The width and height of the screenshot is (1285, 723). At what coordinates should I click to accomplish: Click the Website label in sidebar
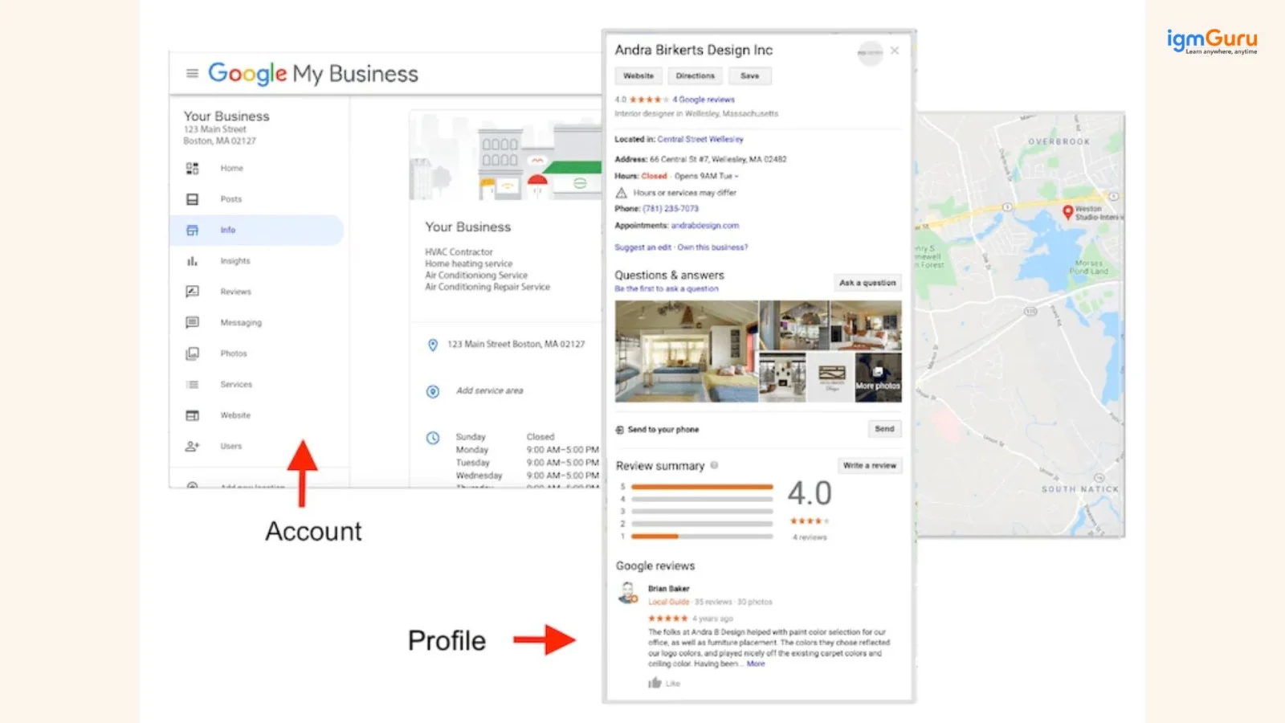(235, 415)
